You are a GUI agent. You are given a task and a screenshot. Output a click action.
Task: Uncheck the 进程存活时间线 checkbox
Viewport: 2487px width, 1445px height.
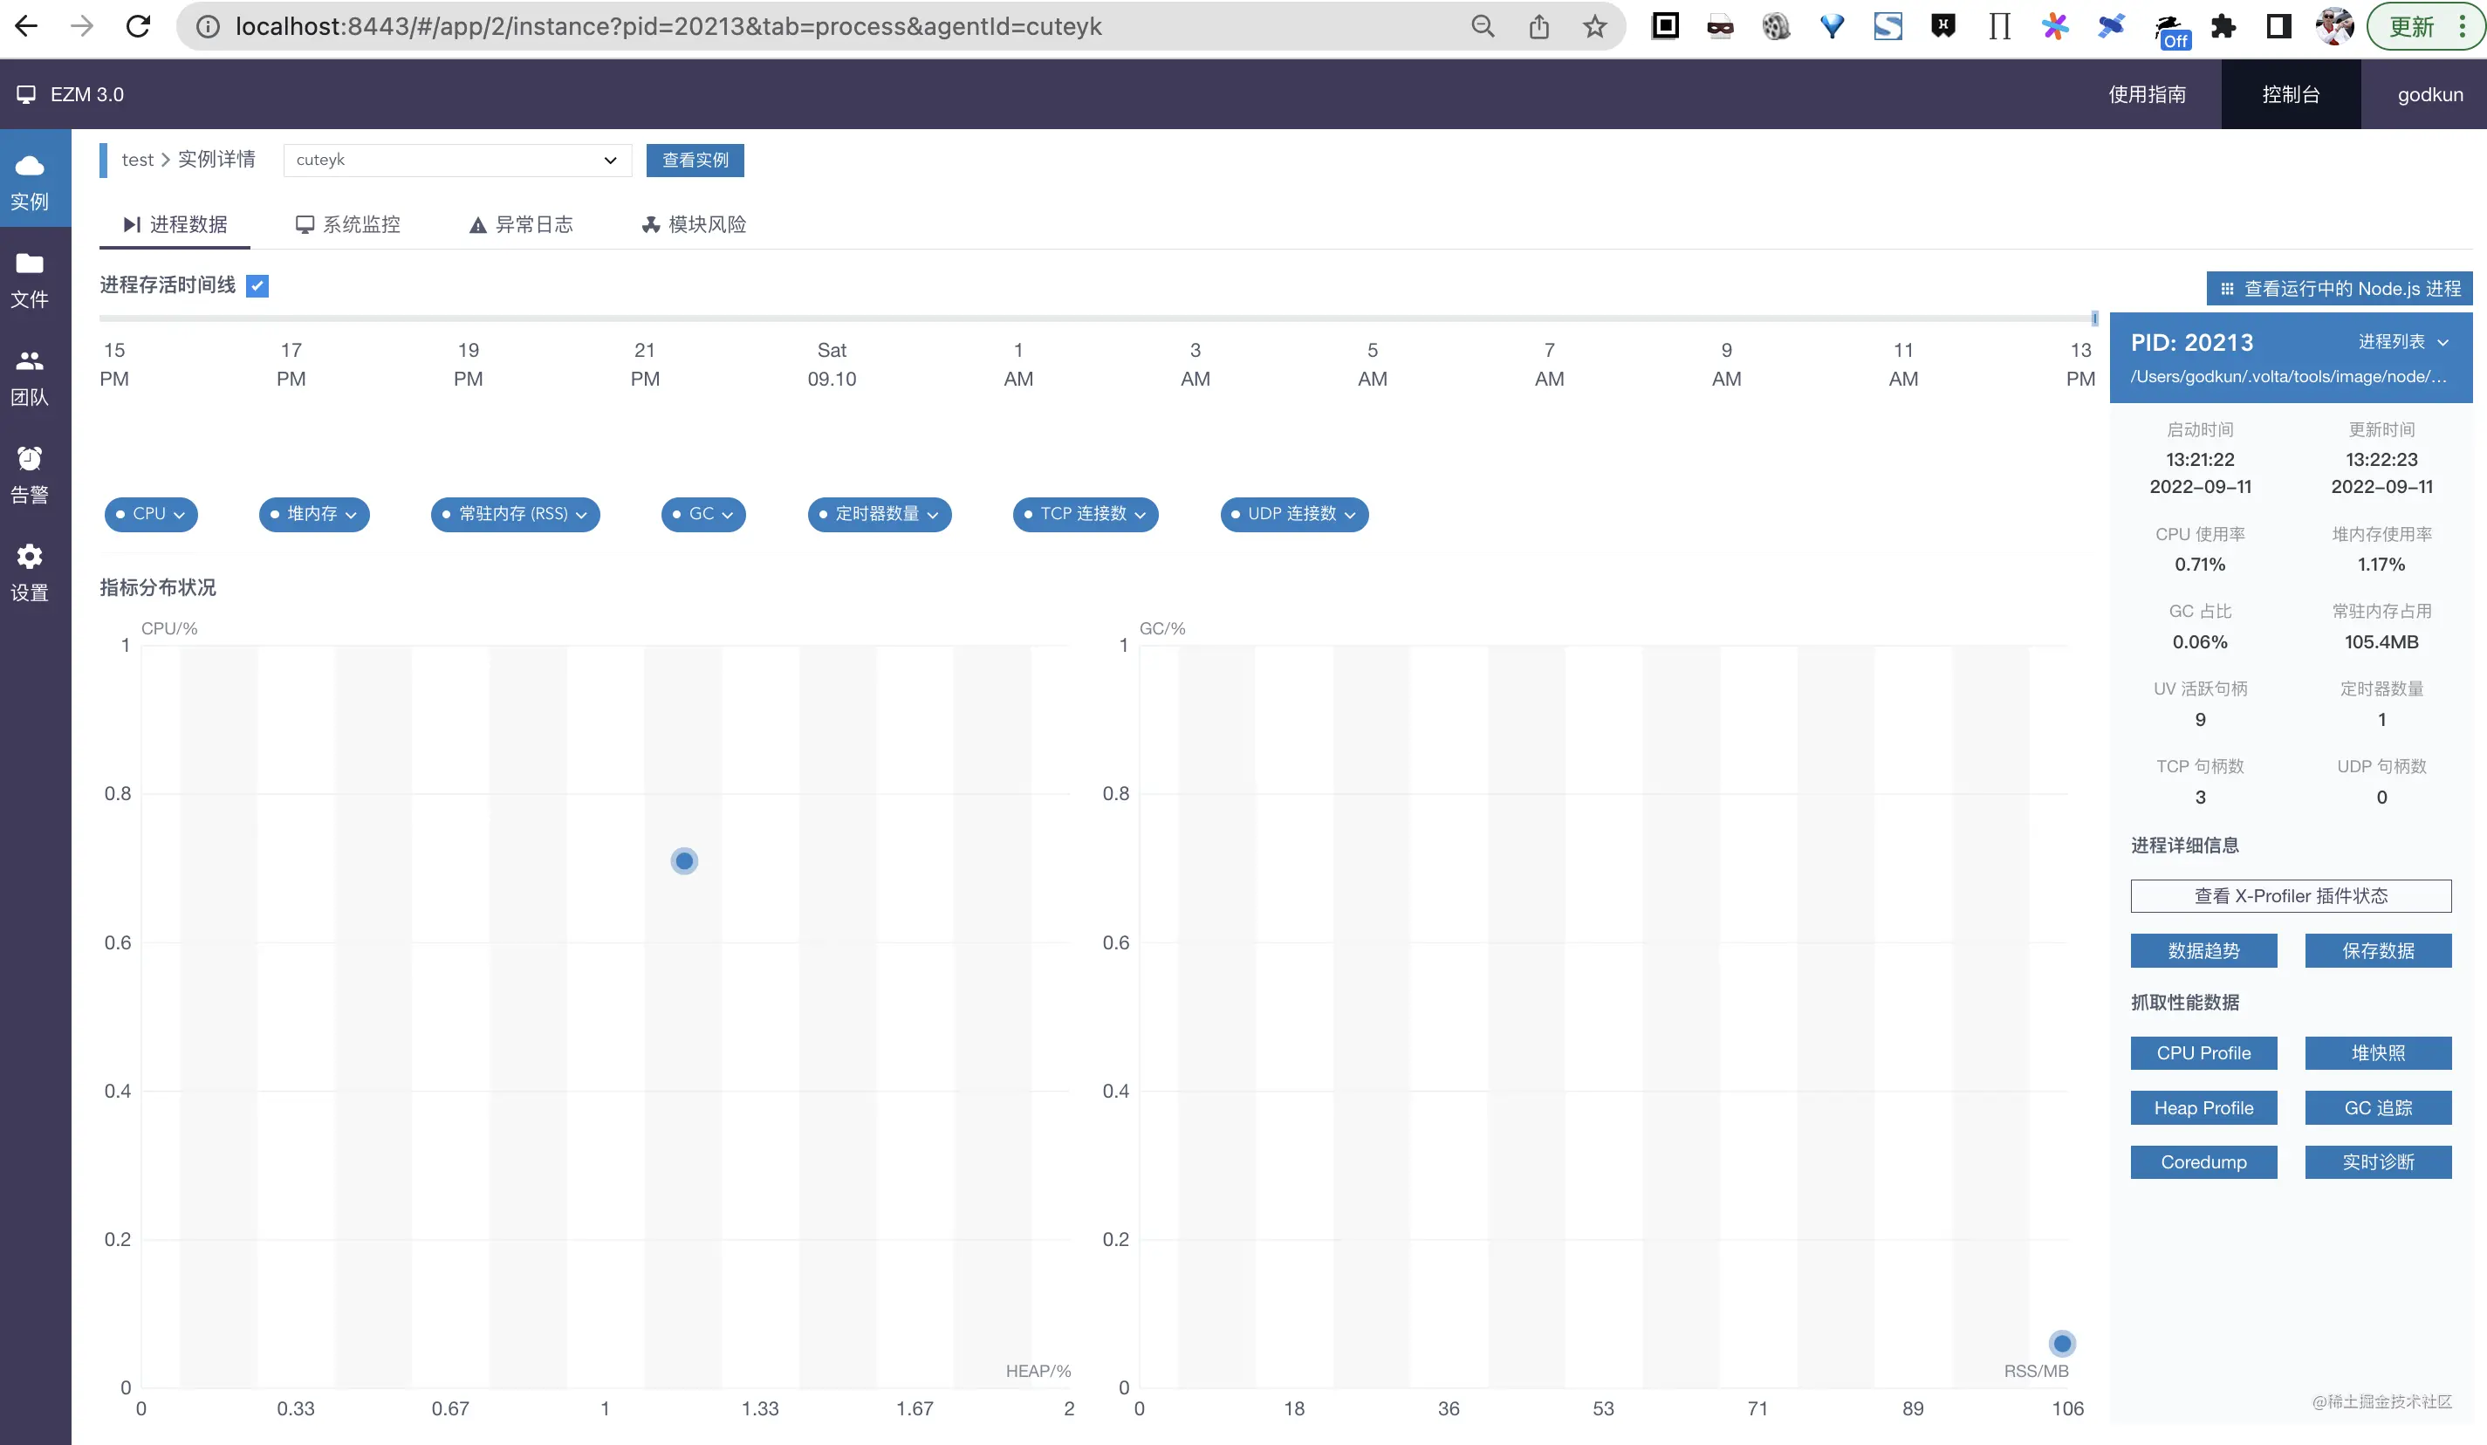257,286
